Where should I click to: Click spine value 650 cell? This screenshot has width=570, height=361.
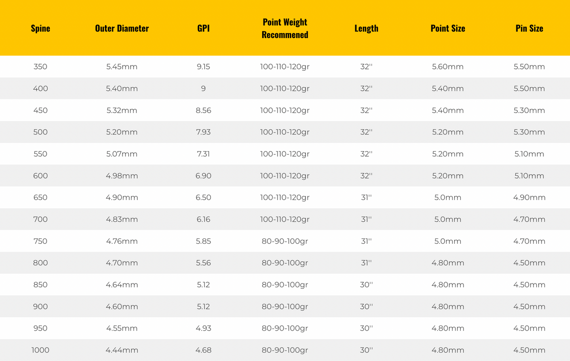click(x=40, y=198)
